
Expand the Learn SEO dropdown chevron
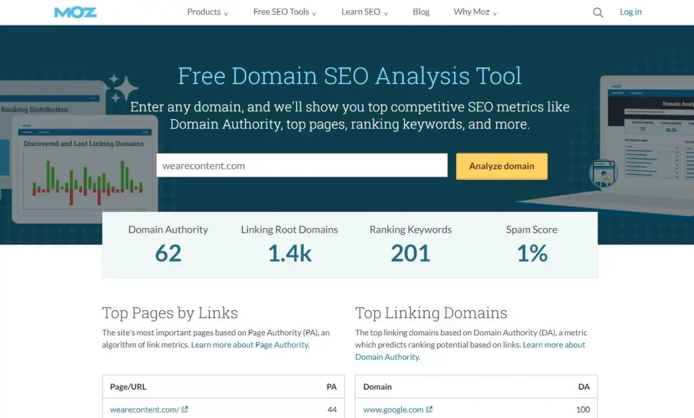[386, 14]
